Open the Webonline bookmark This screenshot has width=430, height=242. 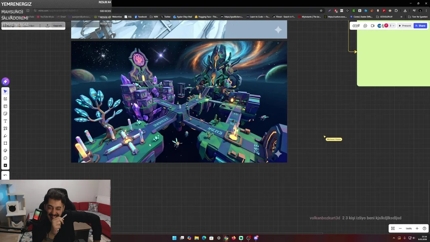point(115,17)
